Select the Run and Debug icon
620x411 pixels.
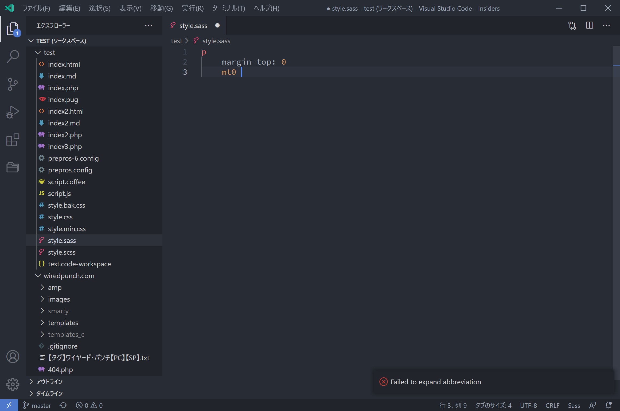[x=12, y=112]
